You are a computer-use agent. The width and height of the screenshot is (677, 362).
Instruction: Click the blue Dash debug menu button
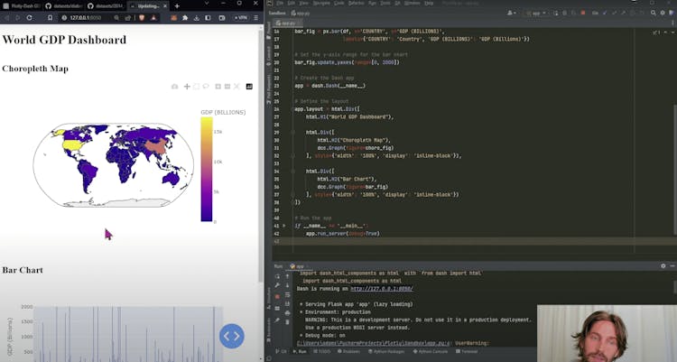click(232, 336)
